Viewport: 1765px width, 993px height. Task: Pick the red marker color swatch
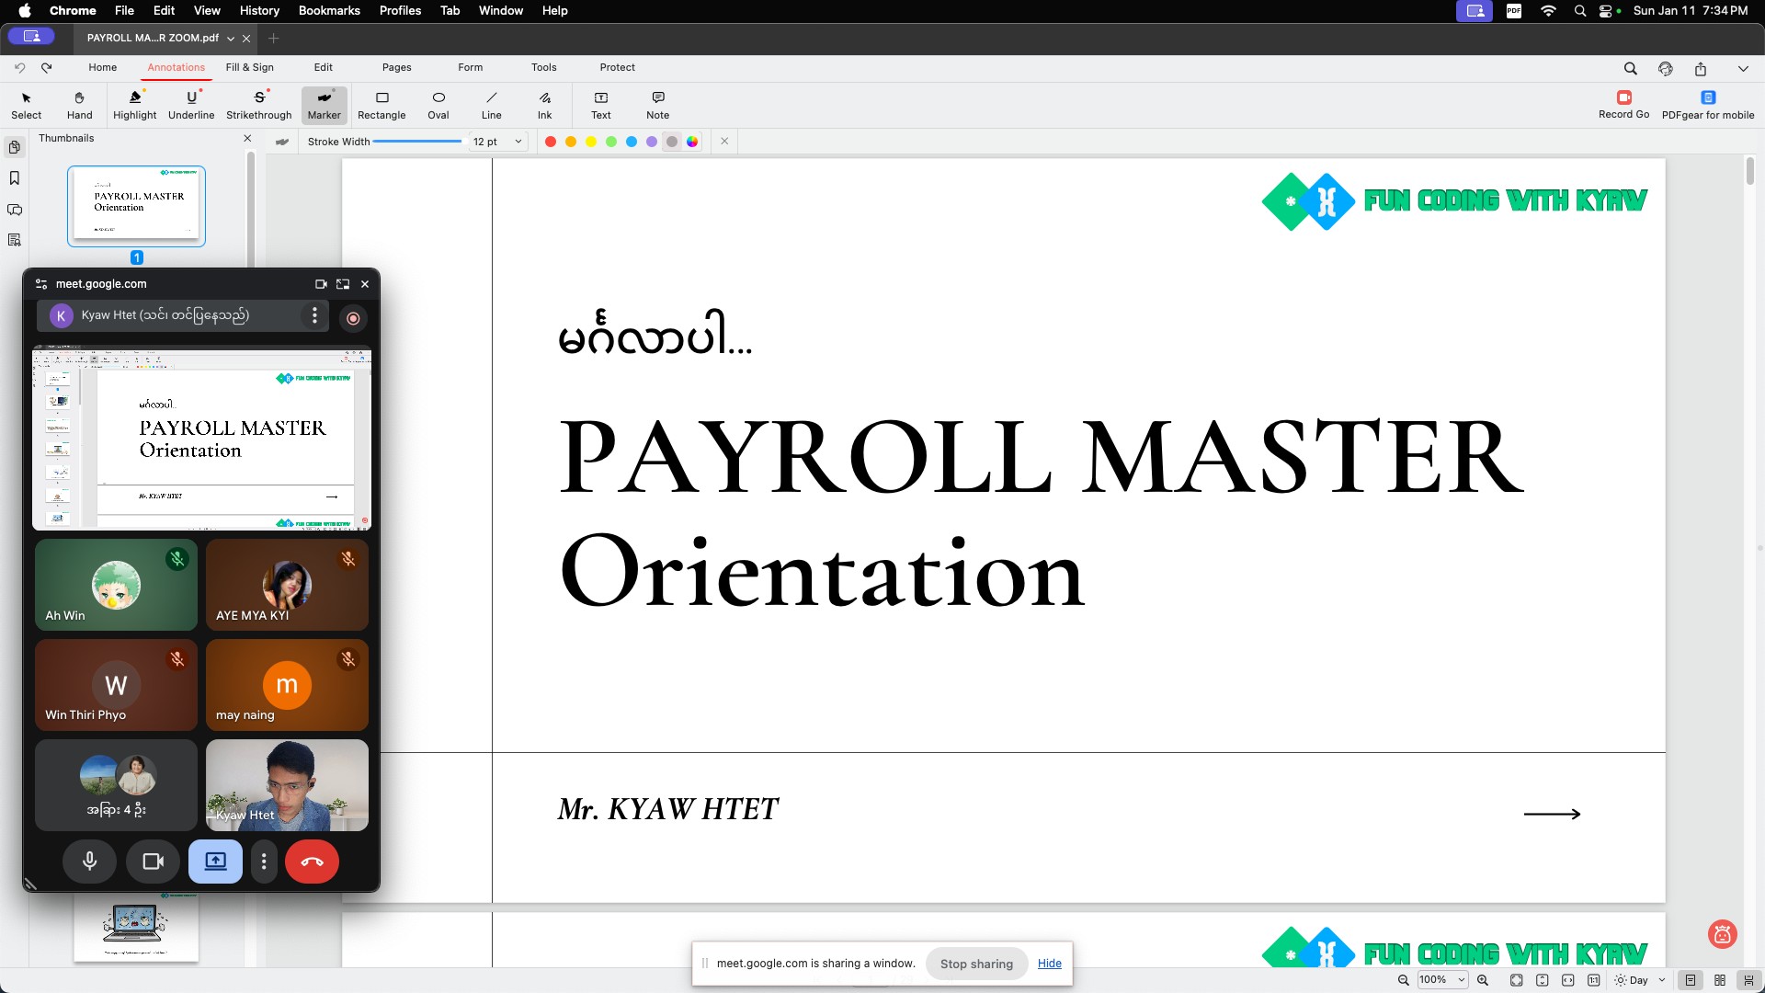point(551,142)
